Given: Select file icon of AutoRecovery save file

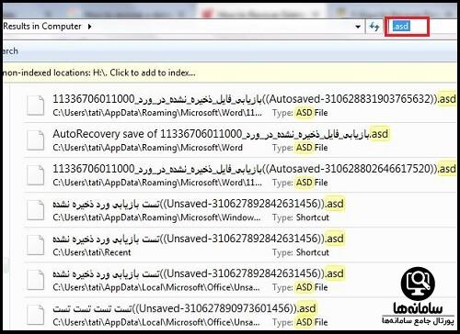Looking at the screenshot, I should coord(35,140).
